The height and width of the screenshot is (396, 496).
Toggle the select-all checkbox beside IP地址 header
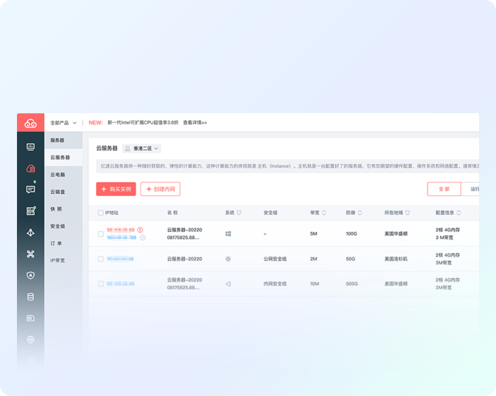point(100,212)
